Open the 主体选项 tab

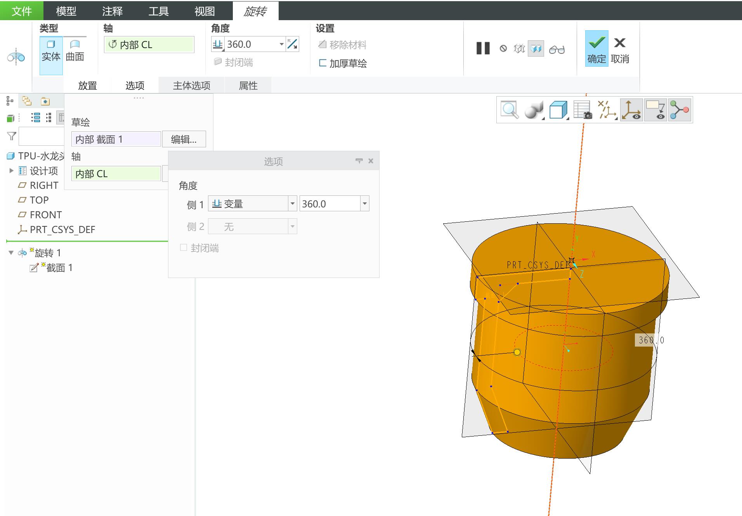191,85
